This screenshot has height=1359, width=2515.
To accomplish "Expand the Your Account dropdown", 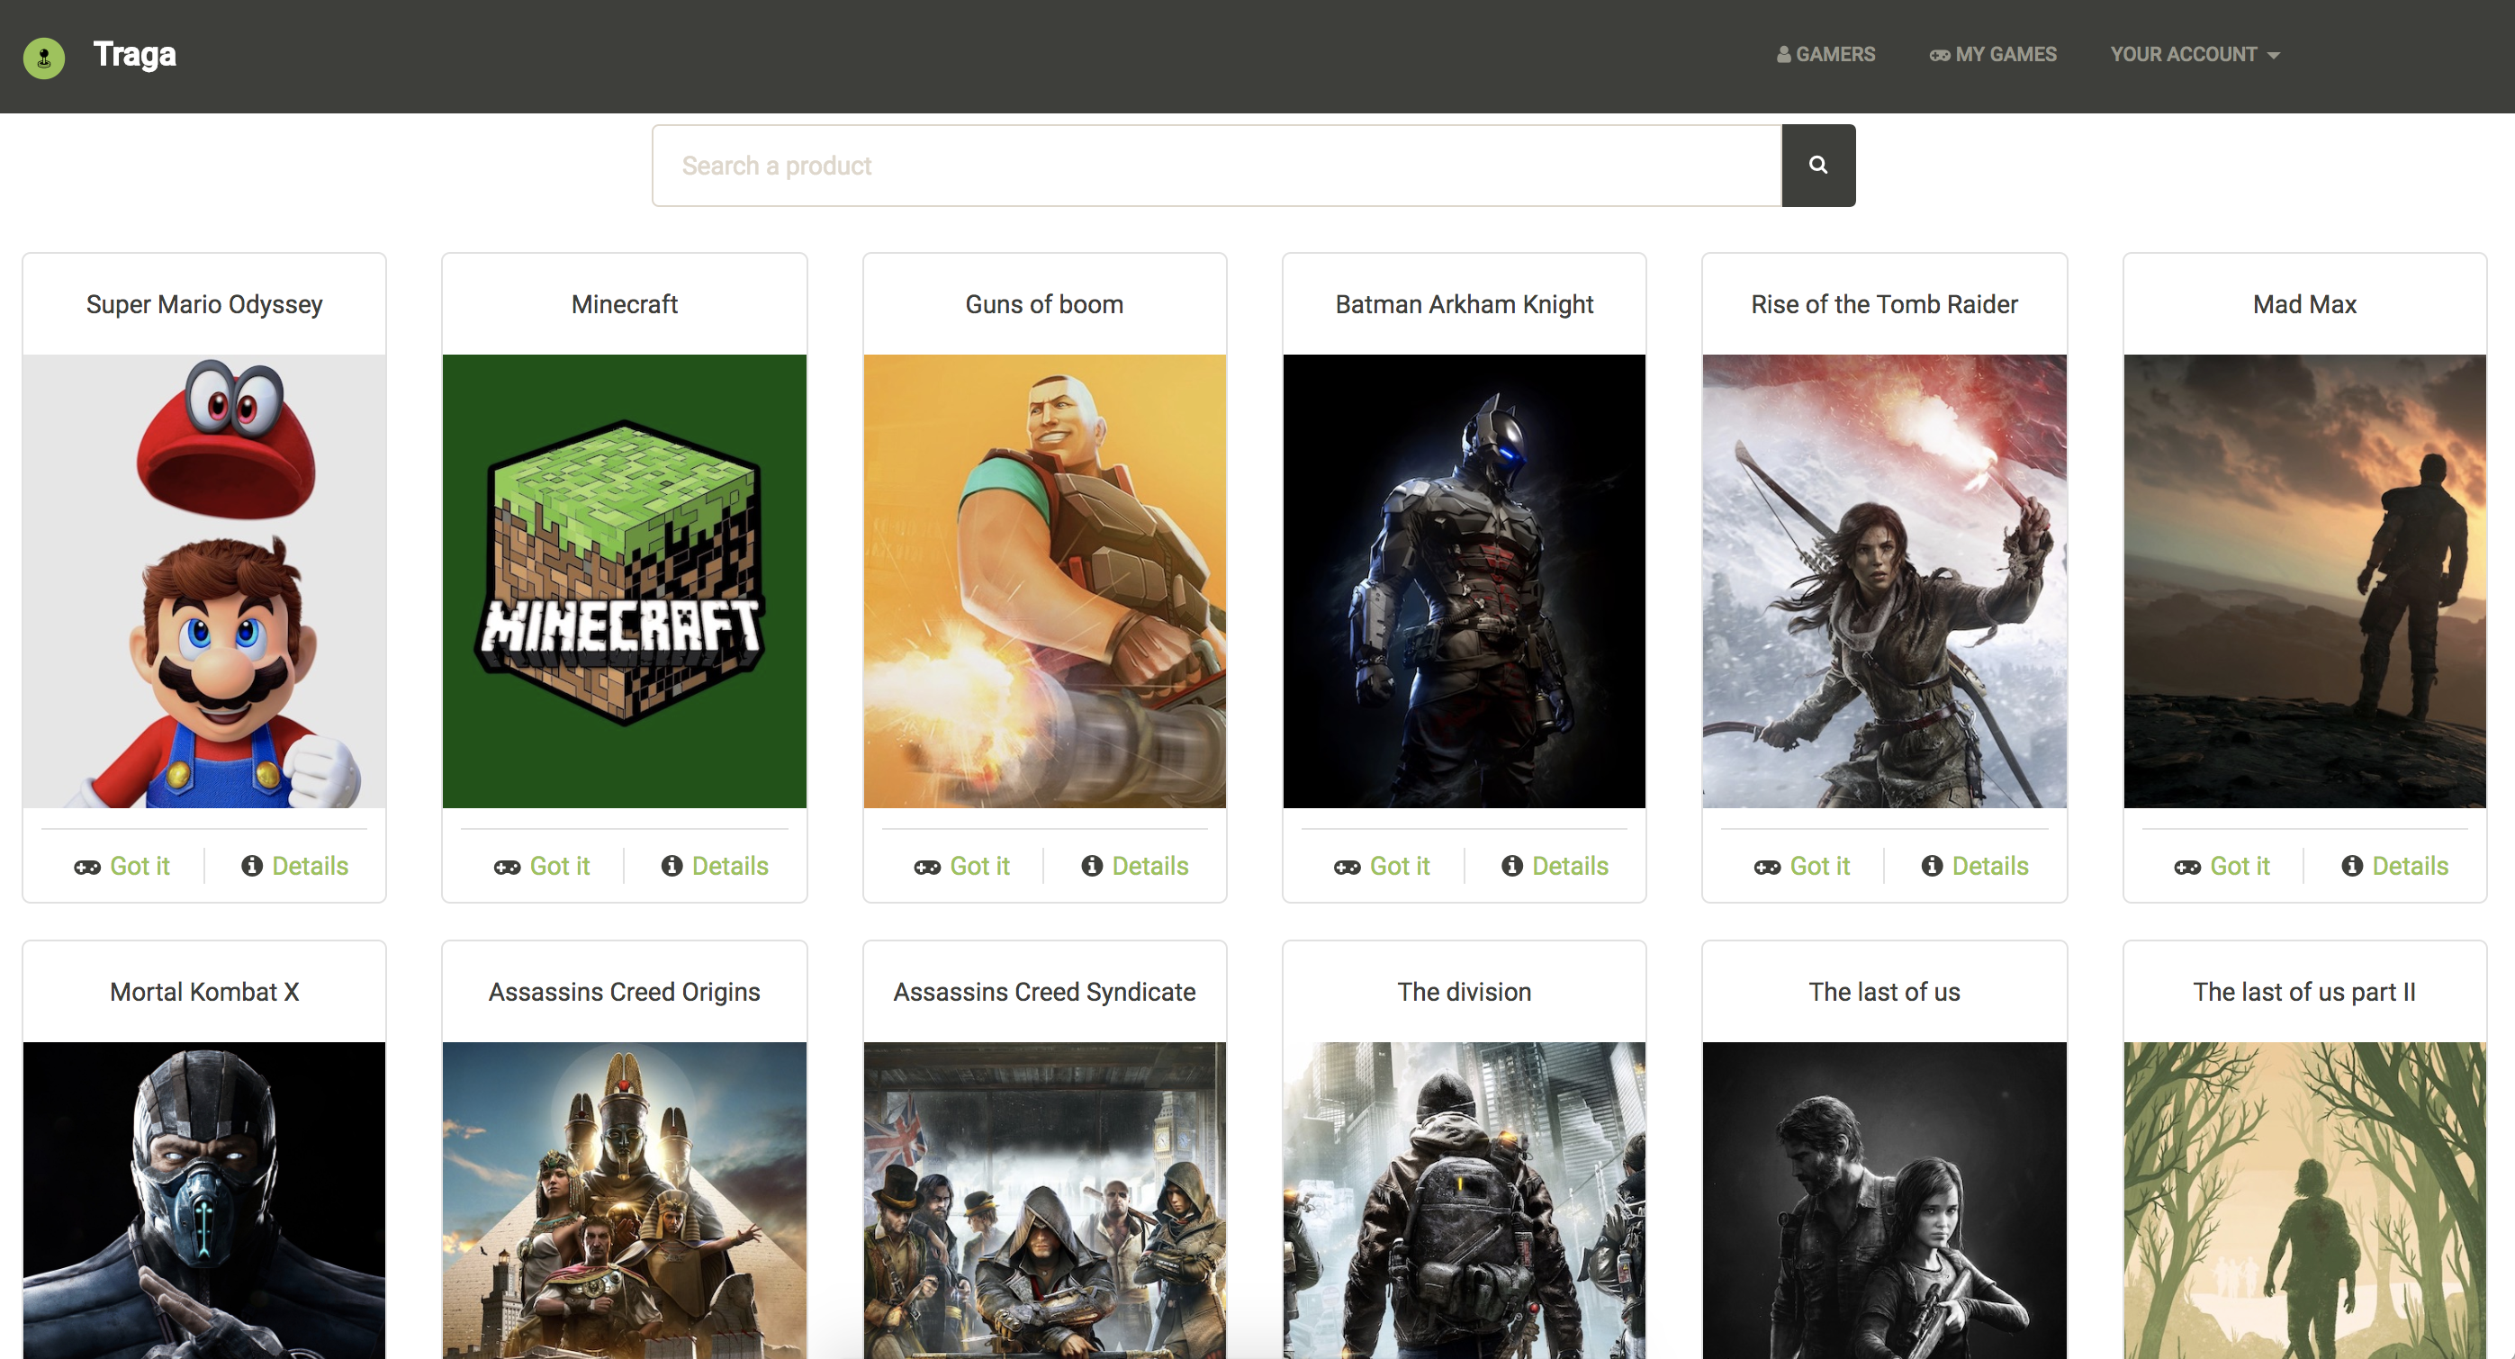I will [2194, 55].
